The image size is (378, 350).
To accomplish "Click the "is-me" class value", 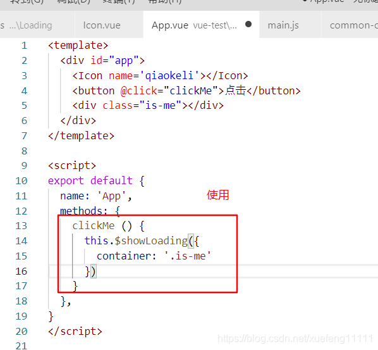I will (x=160, y=106).
